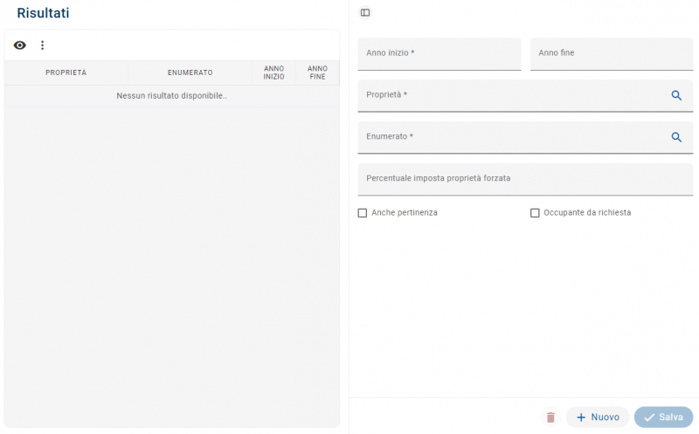Click the Anno Fine column header
Image resolution: width=699 pixels, height=434 pixels.
pos(317,72)
